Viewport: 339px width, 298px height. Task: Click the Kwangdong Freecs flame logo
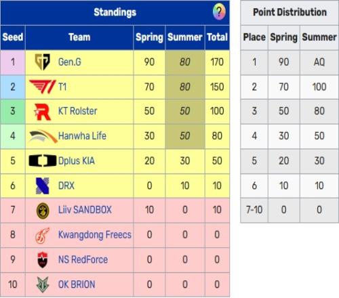click(x=43, y=236)
